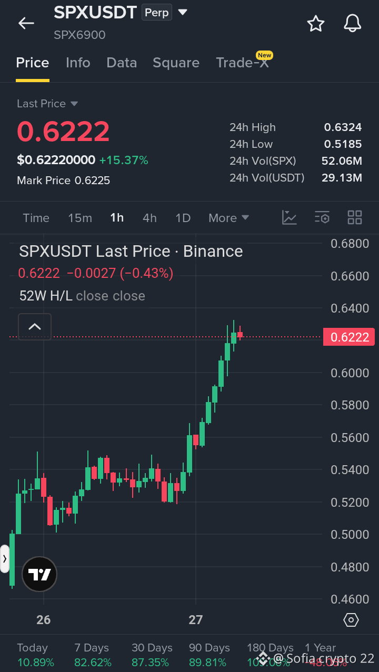
Task: Open the Trade-X tab
Action: coord(243,63)
